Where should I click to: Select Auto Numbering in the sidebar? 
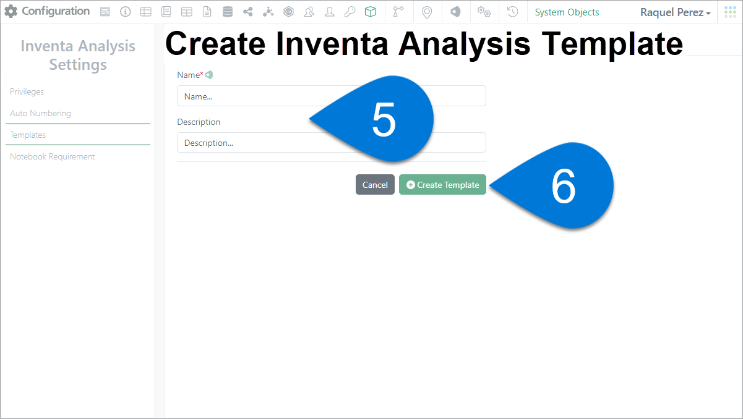pos(40,113)
